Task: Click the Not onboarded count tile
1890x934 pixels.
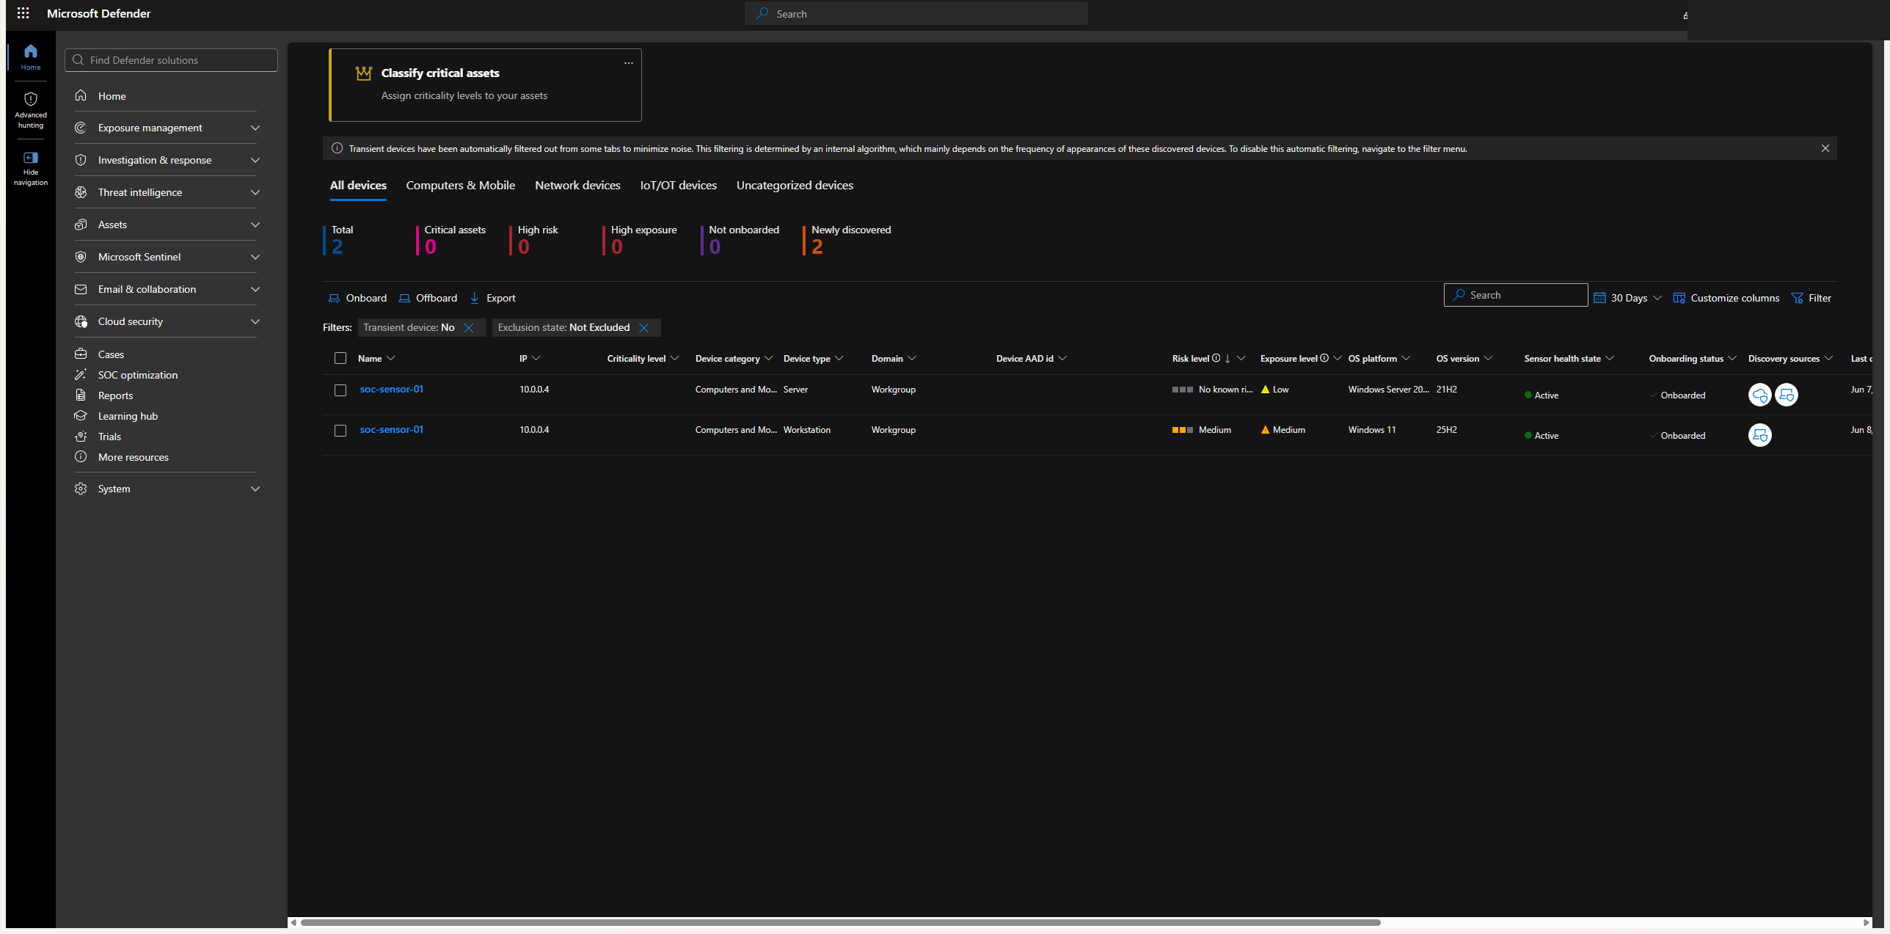Action: [x=741, y=240]
